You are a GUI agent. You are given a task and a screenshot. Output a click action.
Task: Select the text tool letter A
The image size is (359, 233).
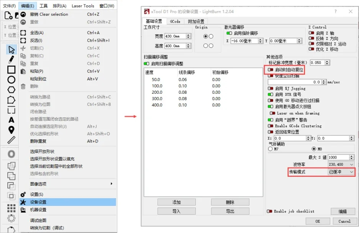click(x=11, y=120)
